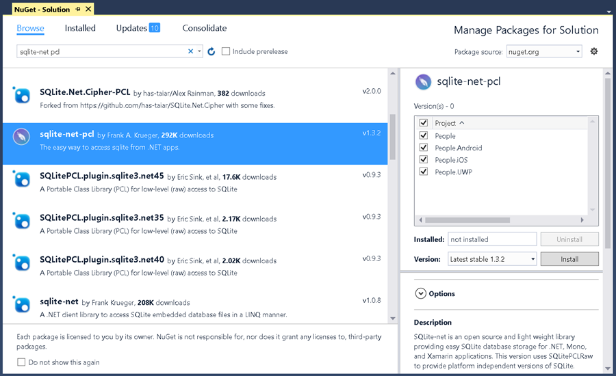The image size is (616, 376).
Task: Select SQLite.Net.Cipher-PCL package title
Action: [x=85, y=92]
